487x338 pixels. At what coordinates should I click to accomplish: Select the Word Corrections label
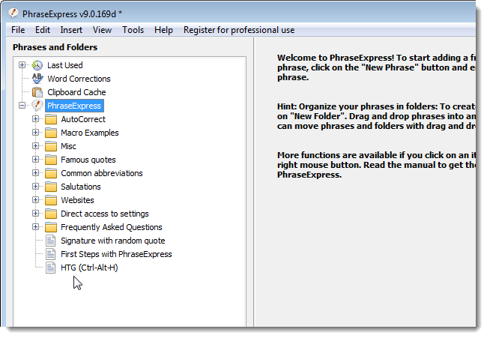click(x=79, y=79)
